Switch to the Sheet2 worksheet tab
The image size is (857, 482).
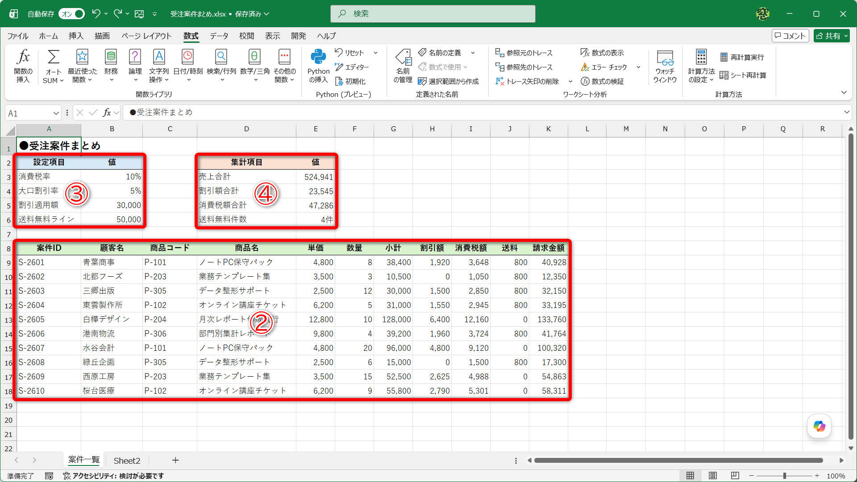pyautogui.click(x=127, y=461)
